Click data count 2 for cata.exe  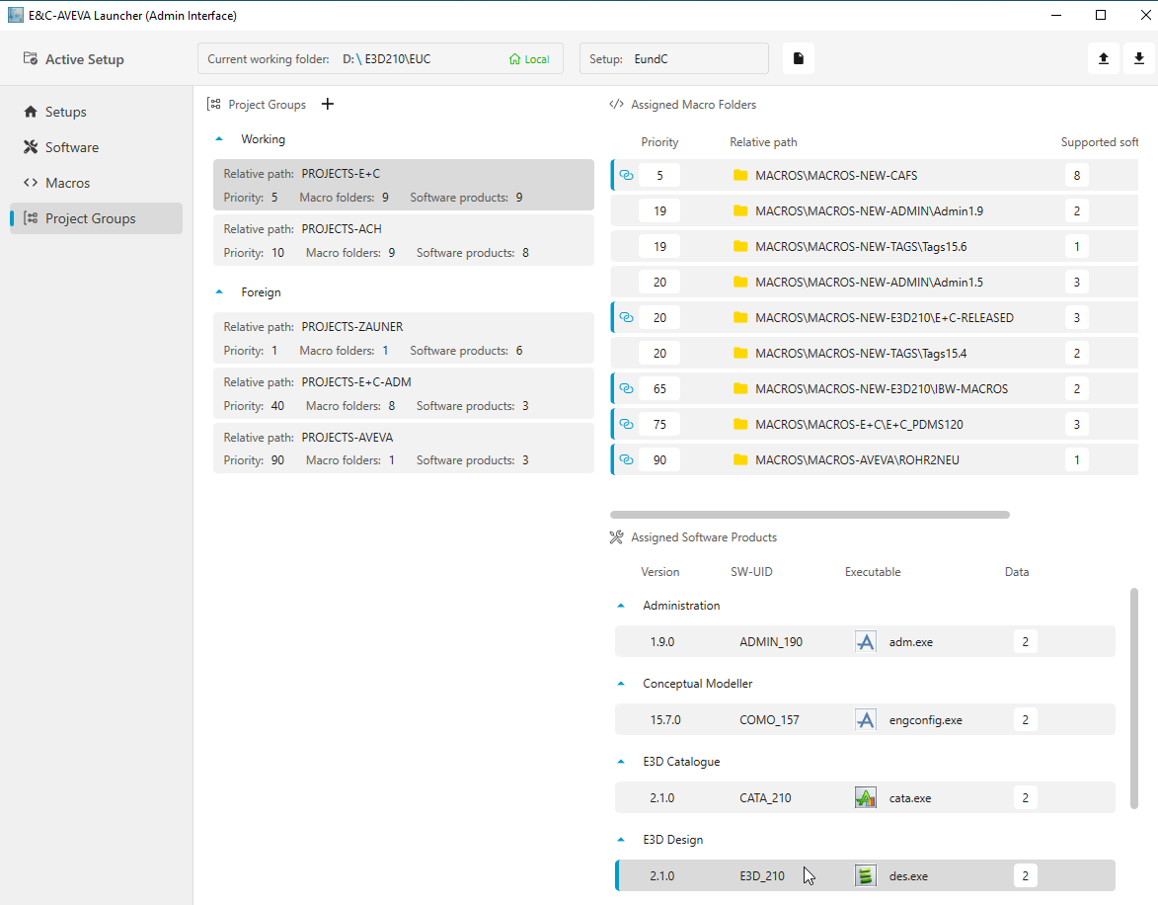tap(1025, 797)
